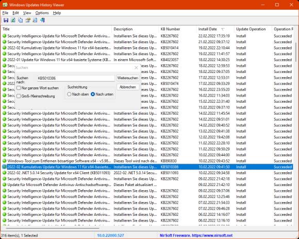Click the date 17.02.2022 09:33:29
Viewport: 299px width, 239px height.
click(x=214, y=83)
